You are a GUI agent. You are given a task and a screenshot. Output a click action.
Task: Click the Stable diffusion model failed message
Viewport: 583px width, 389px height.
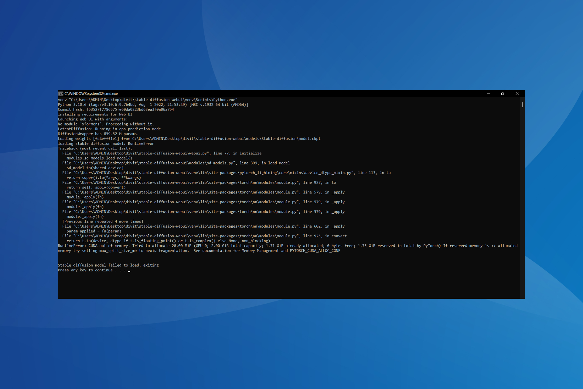108,265
